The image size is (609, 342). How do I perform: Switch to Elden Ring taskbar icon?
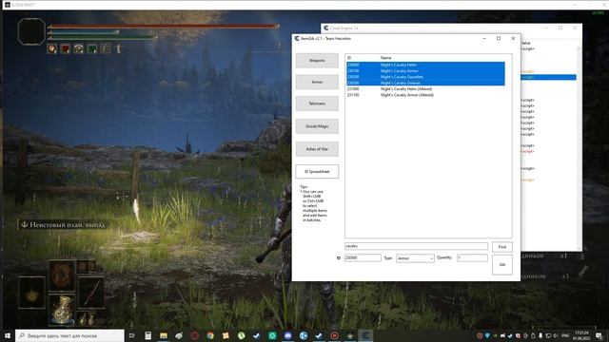coord(350,335)
